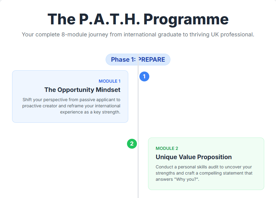Click the blue number 1 timeline marker
276x198 pixels.
[144, 76]
